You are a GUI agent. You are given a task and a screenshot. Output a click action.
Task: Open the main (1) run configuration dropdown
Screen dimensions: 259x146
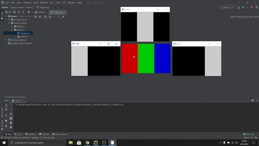point(227,7)
